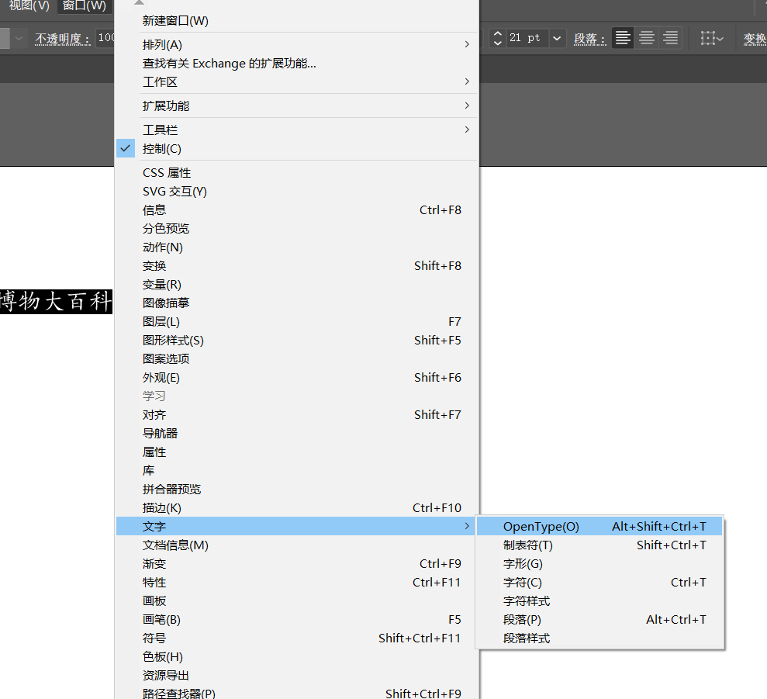Click the align left paragraph icon

[623, 38]
